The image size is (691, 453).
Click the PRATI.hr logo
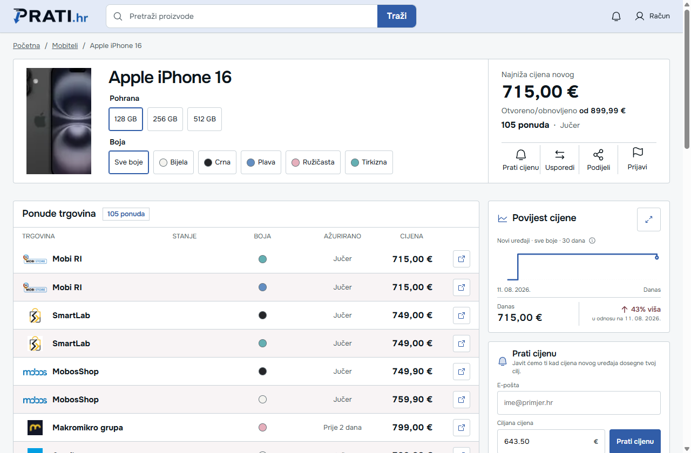click(x=51, y=16)
